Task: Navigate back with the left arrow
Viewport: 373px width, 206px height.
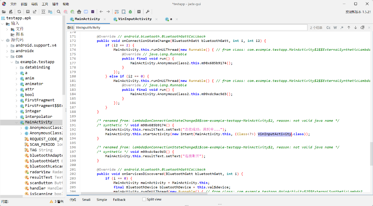Action: 101,12
